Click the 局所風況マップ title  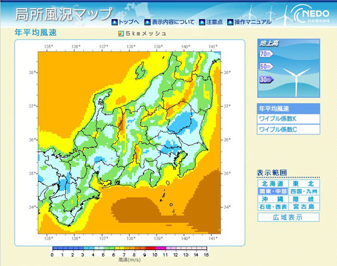pyautogui.click(x=64, y=14)
